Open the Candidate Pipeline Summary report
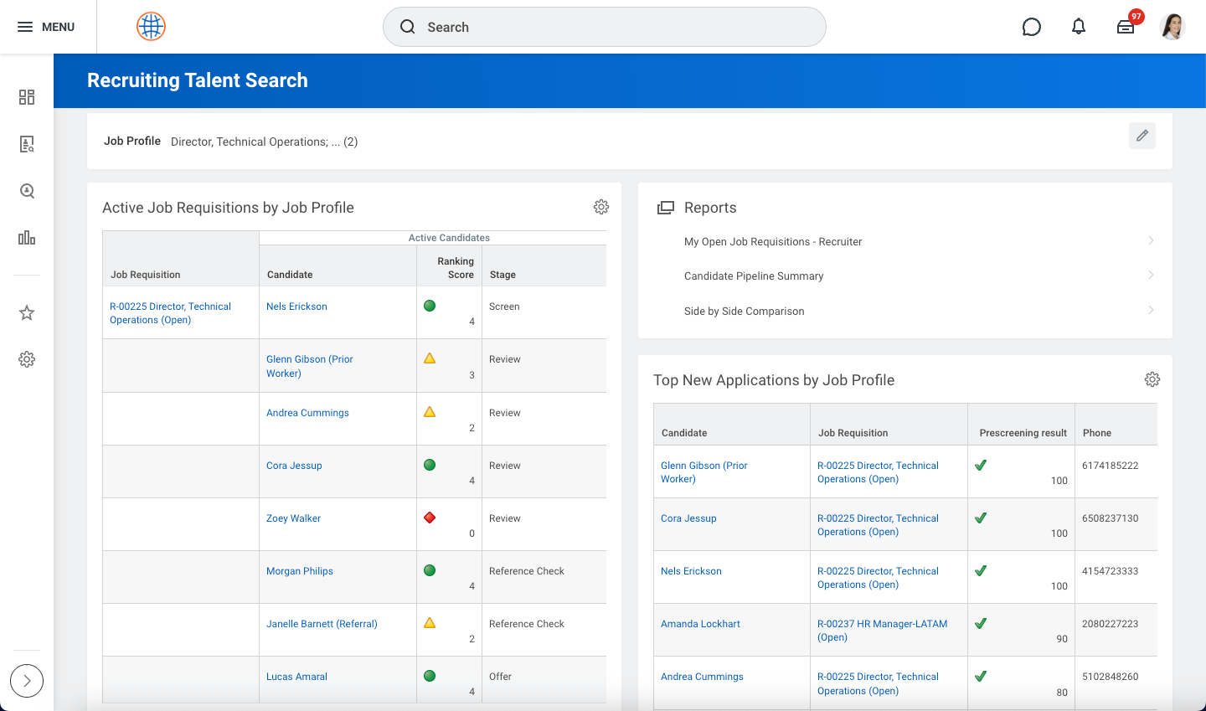 [753, 276]
